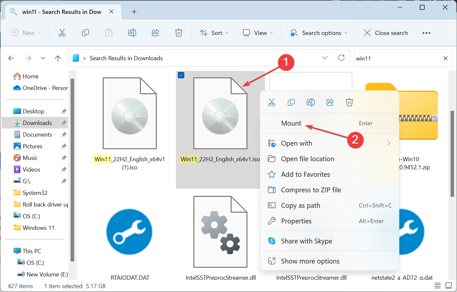Clear the win11 search query
Screen dimensions: 457x292
[x=445, y=58]
